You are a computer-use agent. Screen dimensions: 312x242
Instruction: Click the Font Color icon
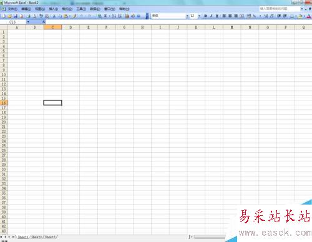pos(309,16)
